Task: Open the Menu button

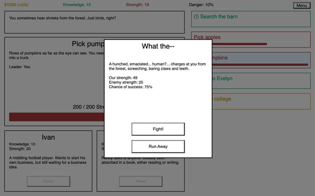Action: point(302,5)
